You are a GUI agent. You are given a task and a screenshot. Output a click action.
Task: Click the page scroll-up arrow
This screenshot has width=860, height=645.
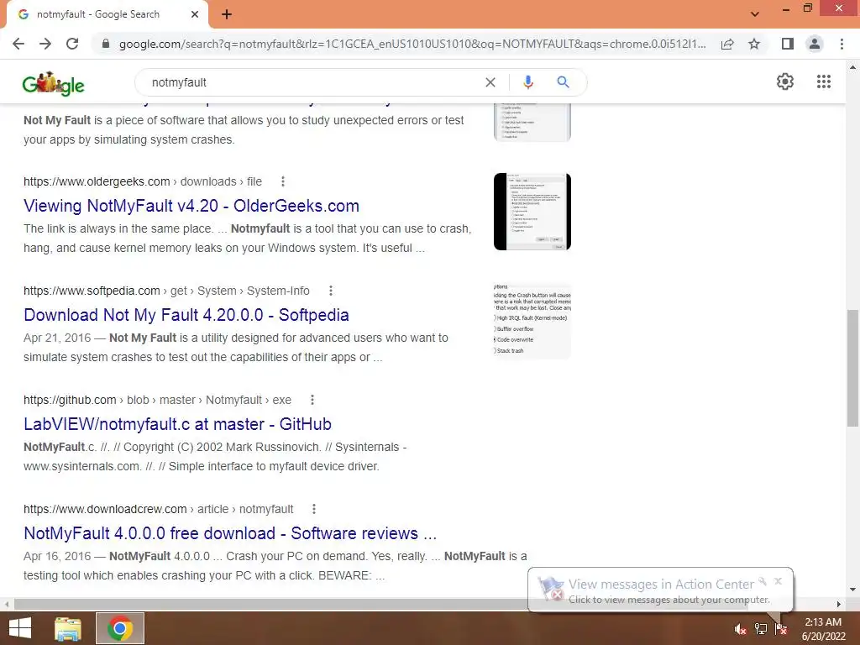pos(852,67)
